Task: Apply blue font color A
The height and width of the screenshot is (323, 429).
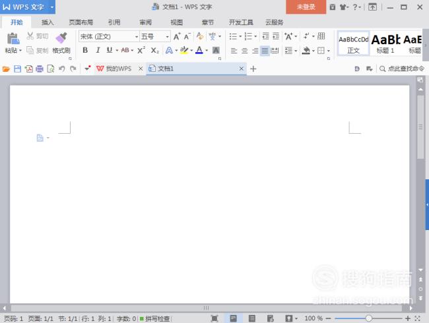Action: pos(199,50)
